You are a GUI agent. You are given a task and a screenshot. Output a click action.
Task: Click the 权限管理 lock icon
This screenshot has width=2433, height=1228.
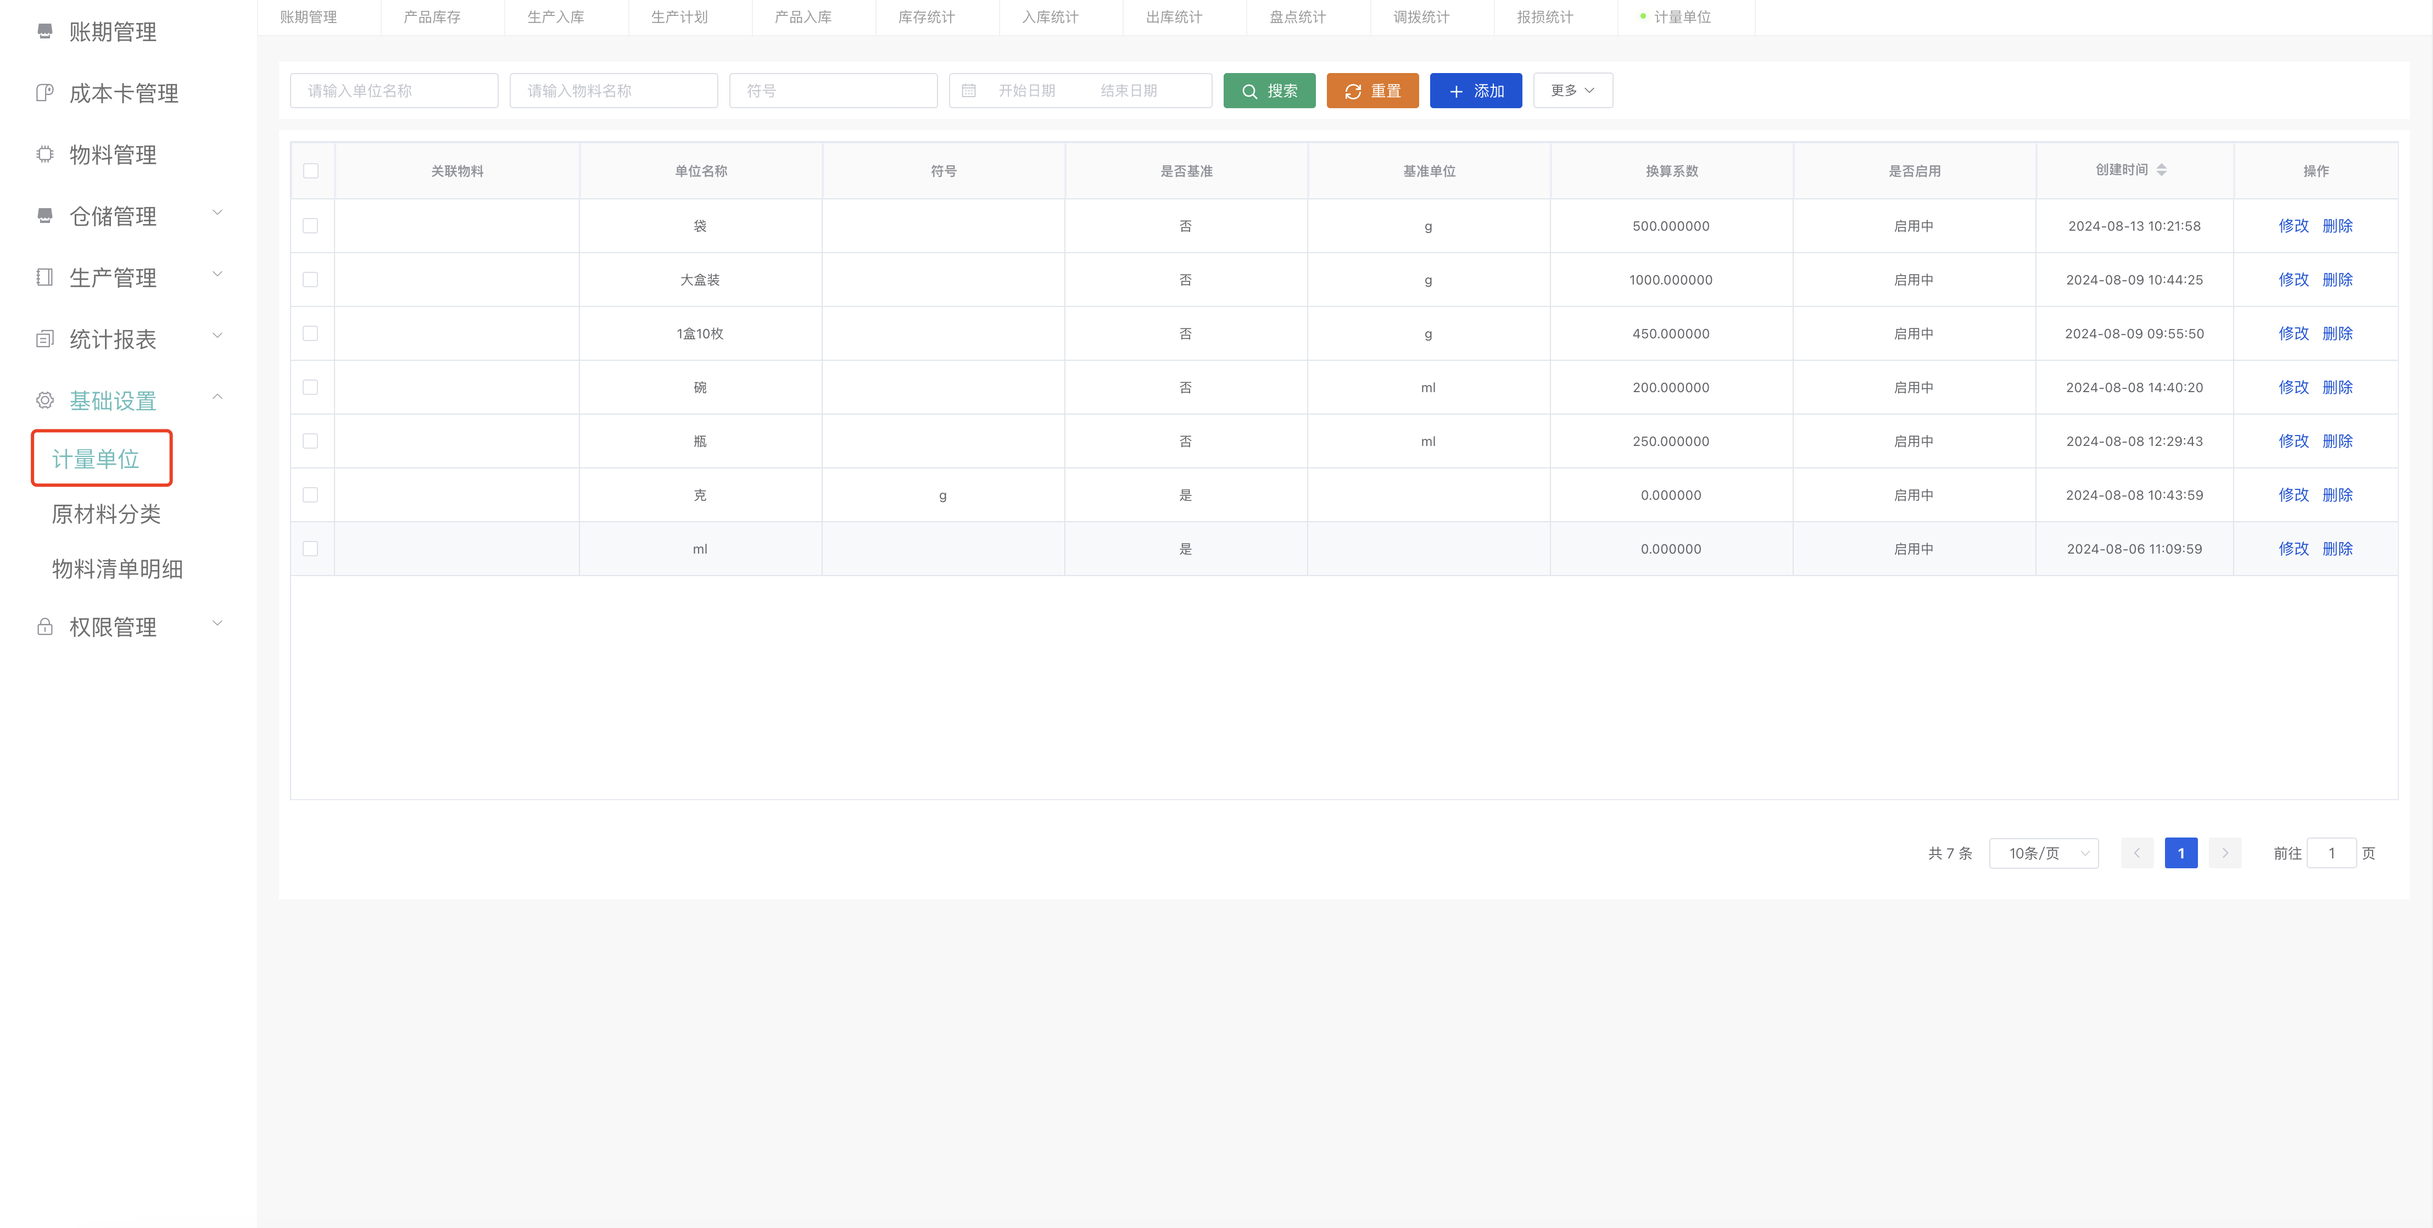click(44, 626)
